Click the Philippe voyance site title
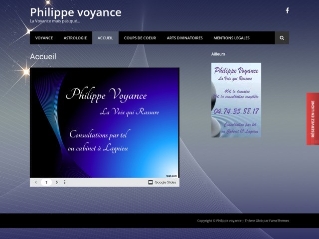The height and width of the screenshot is (239, 319). 75,12
